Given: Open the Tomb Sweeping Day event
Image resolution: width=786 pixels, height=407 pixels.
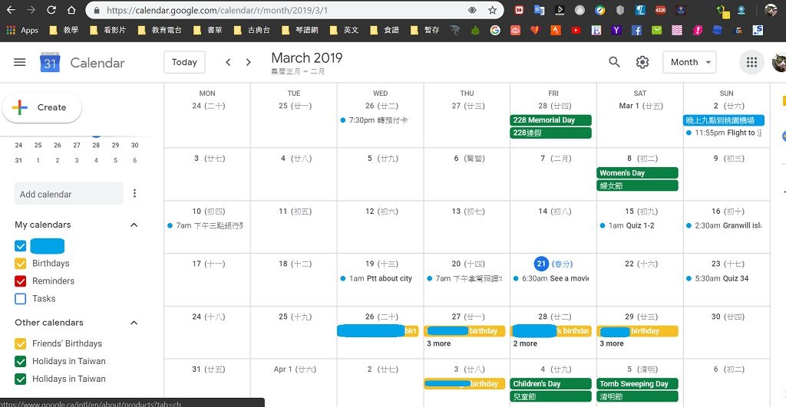Looking at the screenshot, I should coord(637,383).
